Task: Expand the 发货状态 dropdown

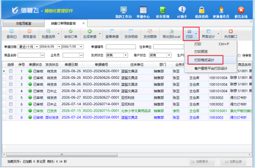Action: (x=125, y=55)
